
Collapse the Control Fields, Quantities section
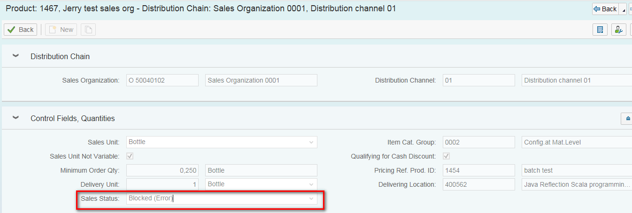click(x=16, y=118)
